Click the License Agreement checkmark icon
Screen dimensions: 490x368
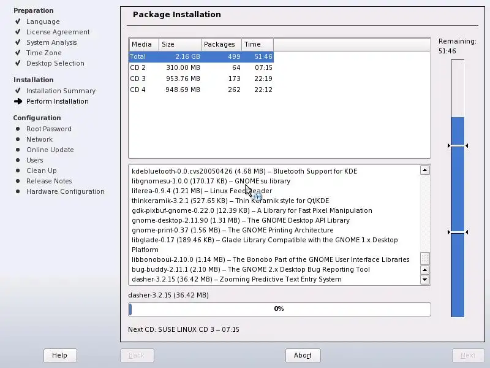(x=18, y=32)
